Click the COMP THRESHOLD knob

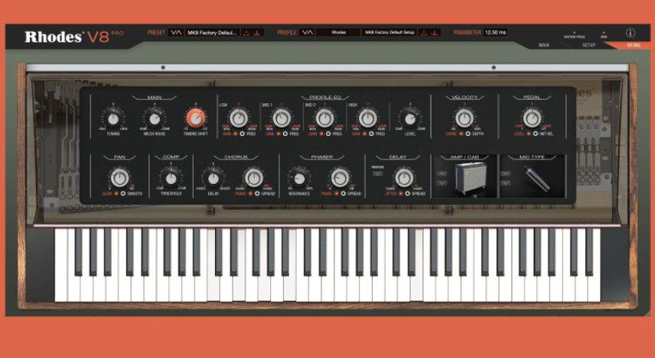tap(171, 179)
